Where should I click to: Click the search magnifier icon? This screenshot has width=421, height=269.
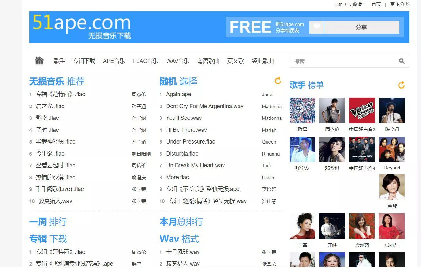[x=401, y=61]
